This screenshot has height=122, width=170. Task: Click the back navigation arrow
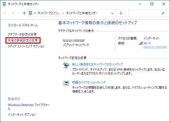[x=5, y=13]
